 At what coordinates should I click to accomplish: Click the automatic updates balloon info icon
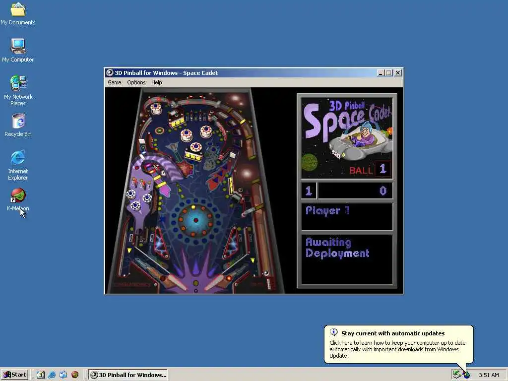coord(334,332)
